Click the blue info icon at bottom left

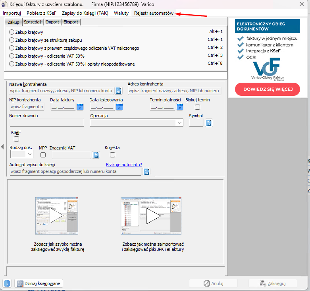click(x=7, y=283)
